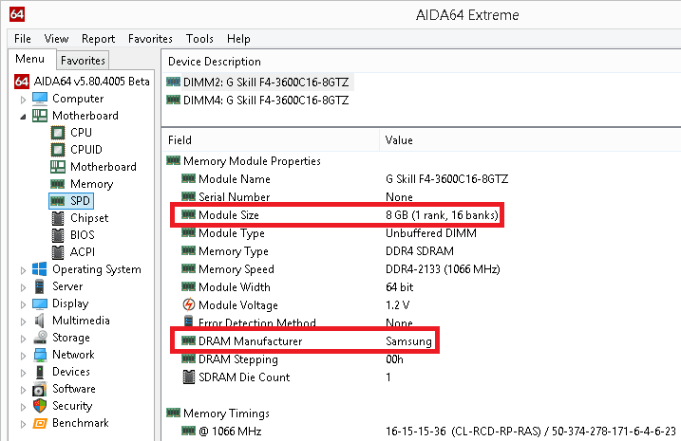Click the DDR4-2133 (1066 MHz) value
Viewport: 681px width, 441px height.
point(443,268)
